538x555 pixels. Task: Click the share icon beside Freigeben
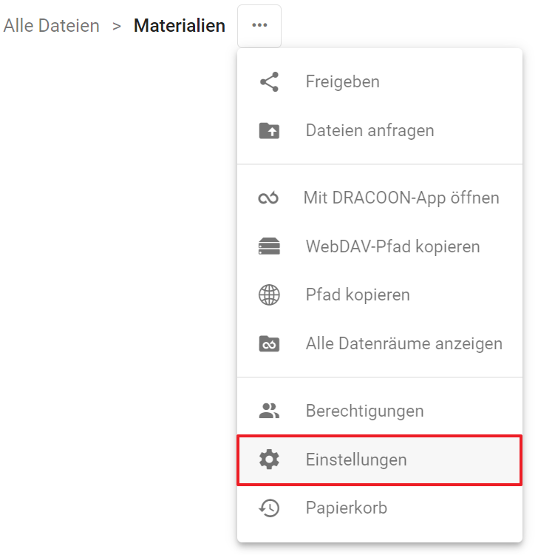(x=269, y=81)
